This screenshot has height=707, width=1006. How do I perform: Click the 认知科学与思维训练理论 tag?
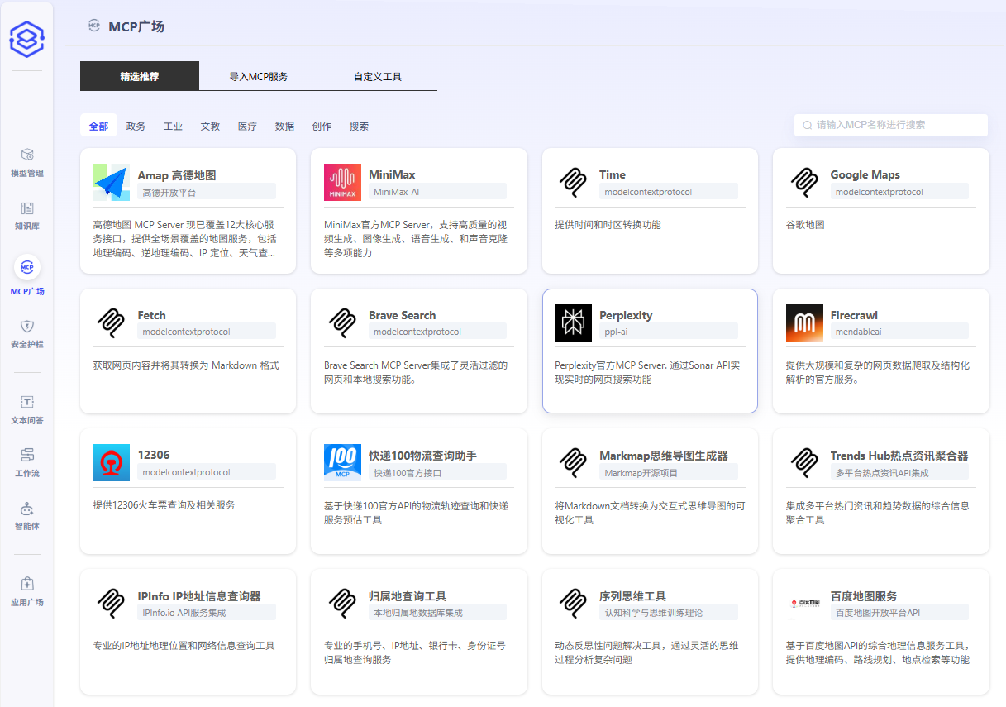pos(669,613)
